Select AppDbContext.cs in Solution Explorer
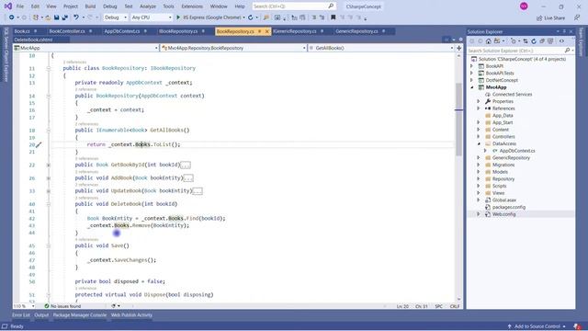This screenshot has height=331, width=588. pyautogui.click(x=517, y=151)
